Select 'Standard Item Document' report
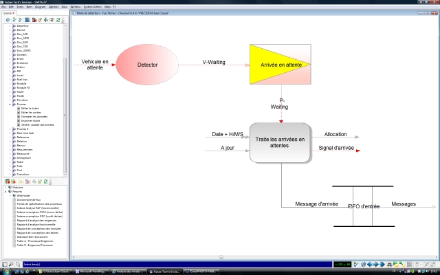Viewport: 440px width, 275px height. coord(32,236)
